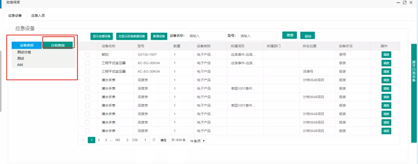
Task: Click the next page arrow in pagination
Action: pos(127,140)
